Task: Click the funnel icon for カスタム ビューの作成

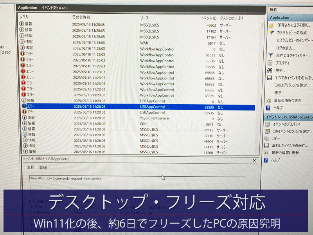Action: (x=272, y=33)
